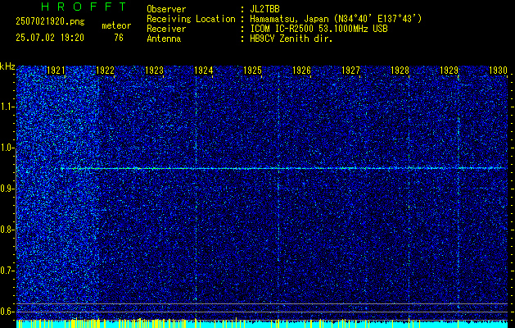Screen dimensions: 515x328
Task: Click the HROFFT title text
Action: pos(84,7)
